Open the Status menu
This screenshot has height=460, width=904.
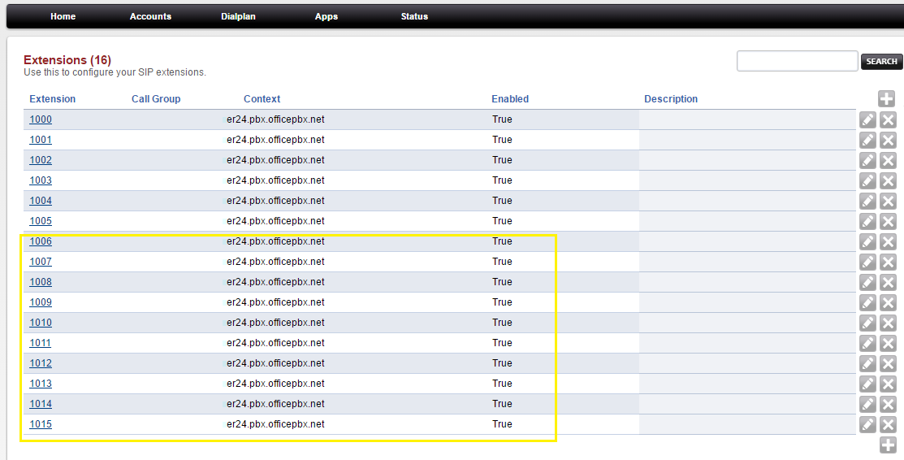click(x=414, y=16)
